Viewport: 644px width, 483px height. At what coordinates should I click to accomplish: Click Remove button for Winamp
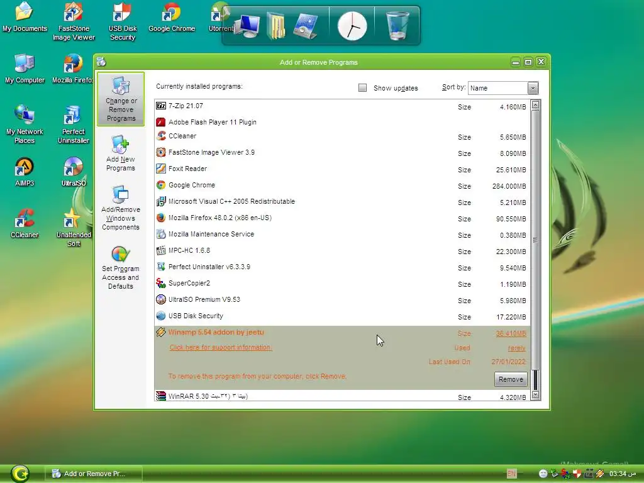(511, 379)
